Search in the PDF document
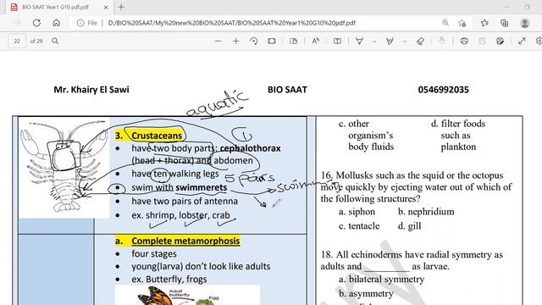 coord(55,42)
